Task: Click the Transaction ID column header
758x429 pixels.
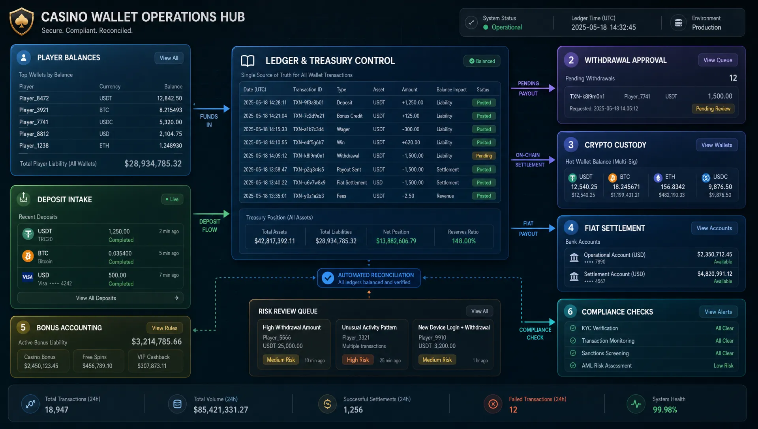Action: (x=308, y=90)
